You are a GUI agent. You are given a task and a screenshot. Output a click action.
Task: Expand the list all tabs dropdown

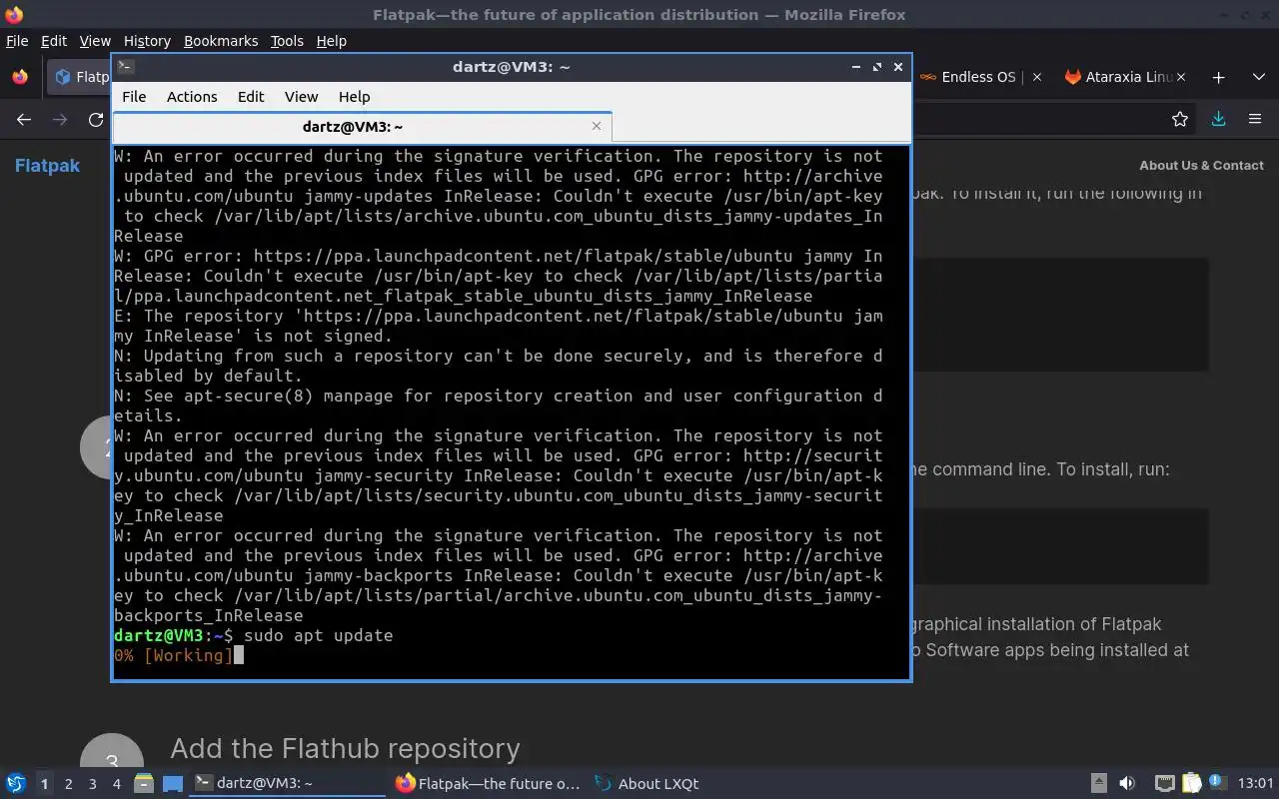pos(1258,77)
